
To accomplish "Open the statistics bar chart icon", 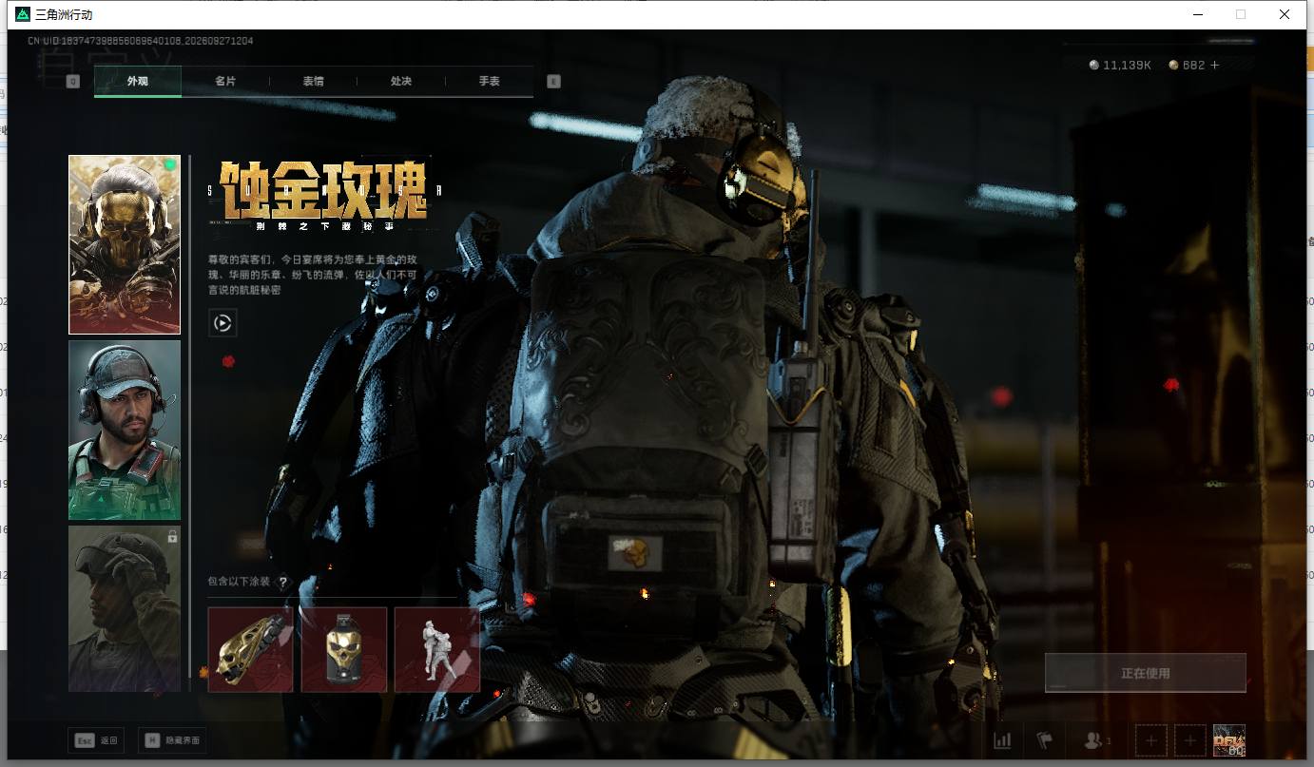I will click(x=1002, y=740).
